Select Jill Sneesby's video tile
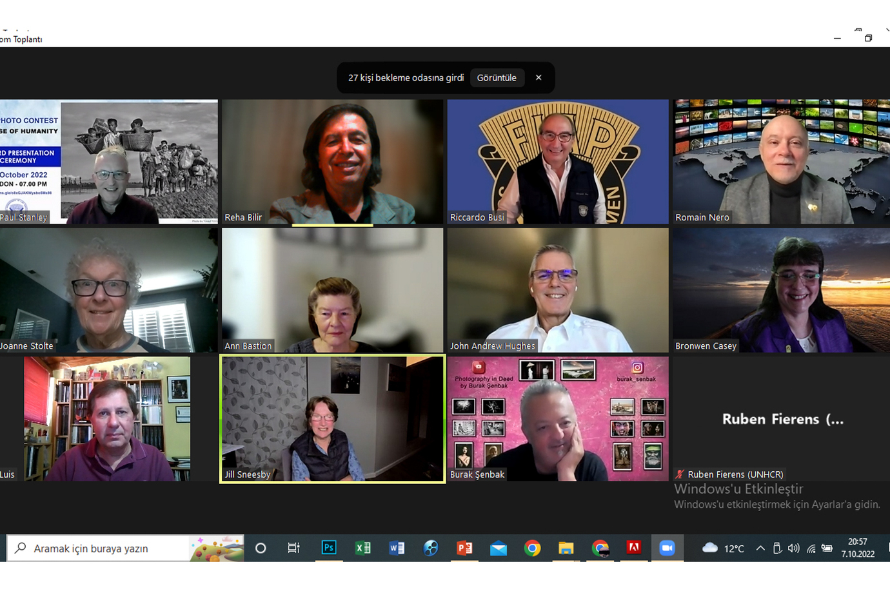The height and width of the screenshot is (593, 890). 332,418
